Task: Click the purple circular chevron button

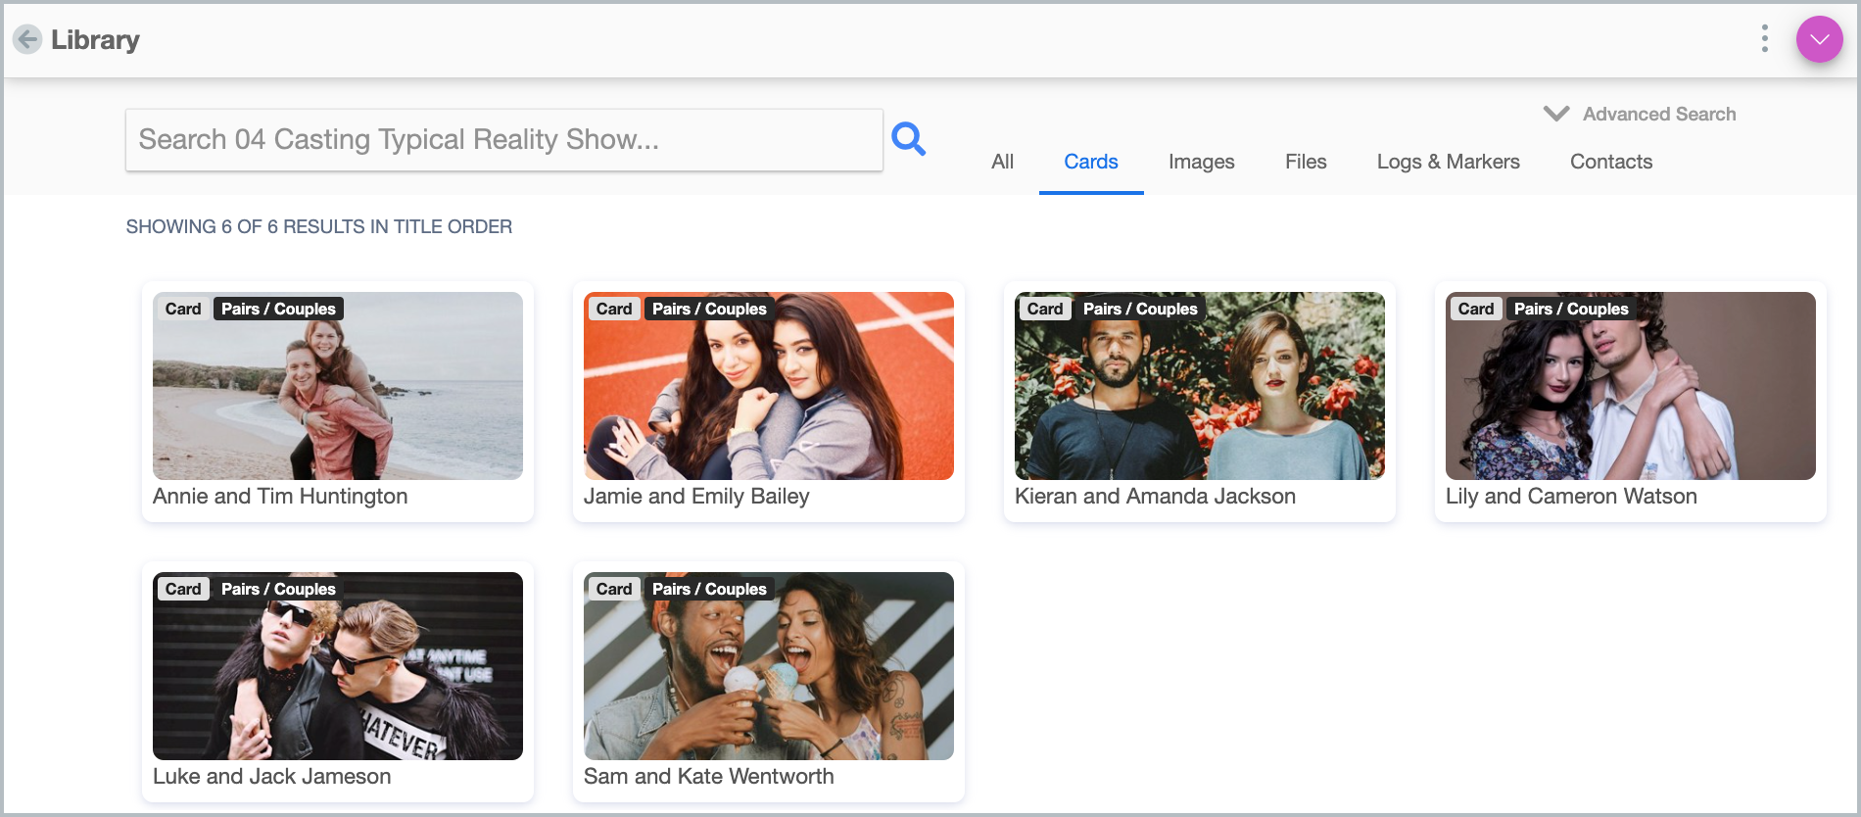Action: click(1819, 39)
